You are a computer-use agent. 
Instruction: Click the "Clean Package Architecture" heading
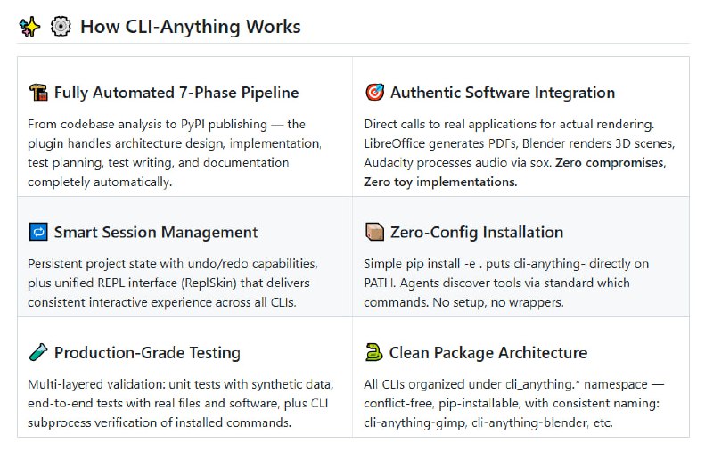click(x=488, y=353)
